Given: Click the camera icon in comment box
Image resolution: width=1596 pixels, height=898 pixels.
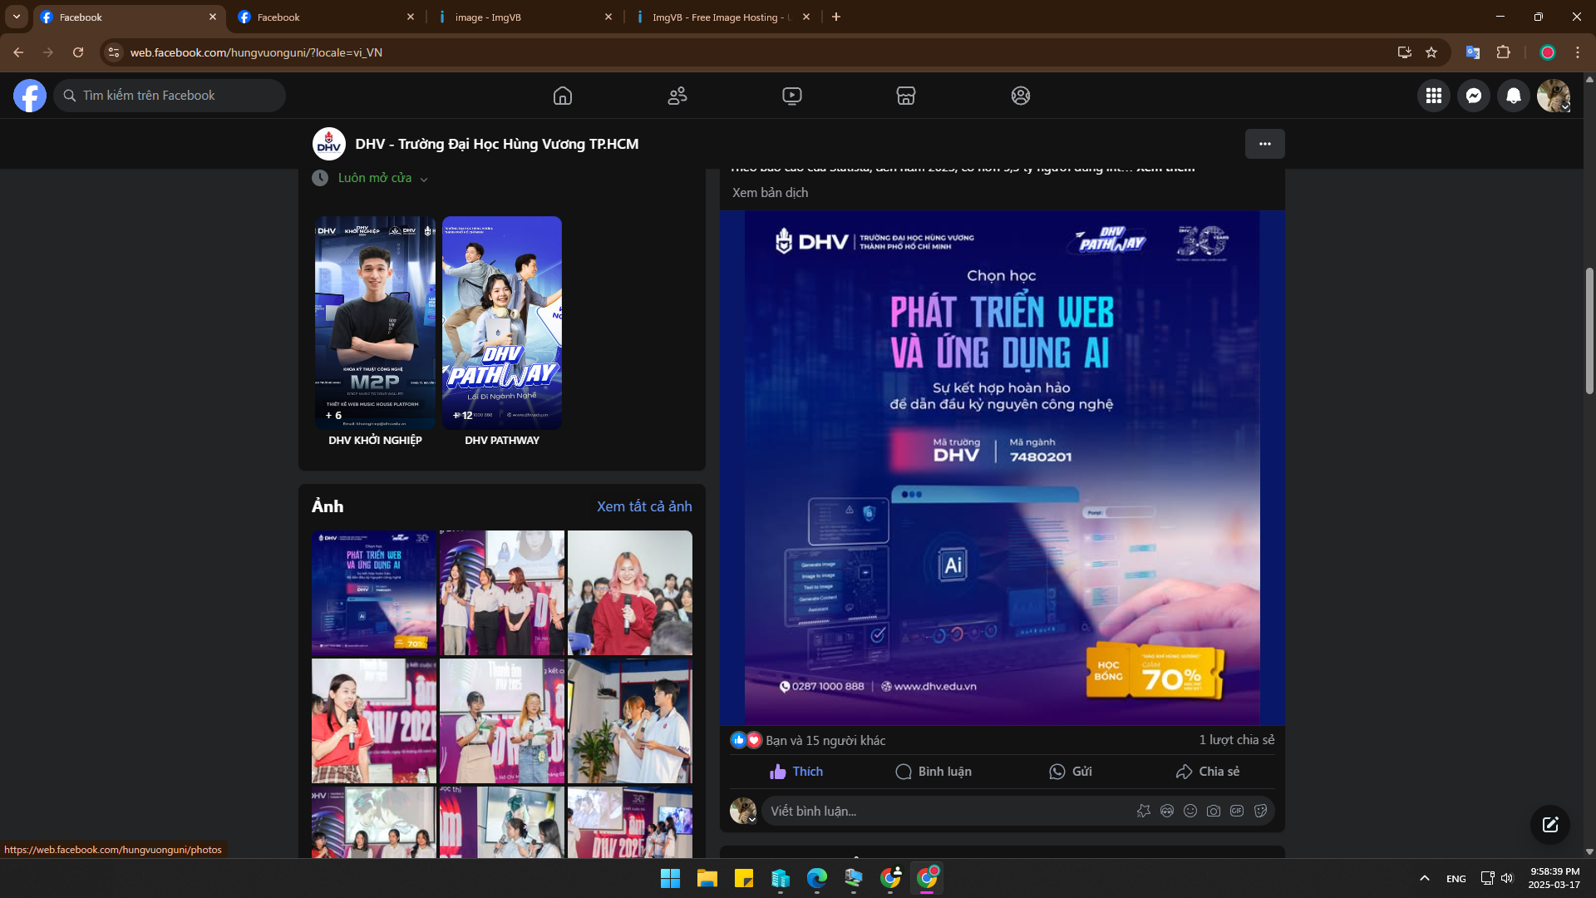Looking at the screenshot, I should (x=1214, y=811).
